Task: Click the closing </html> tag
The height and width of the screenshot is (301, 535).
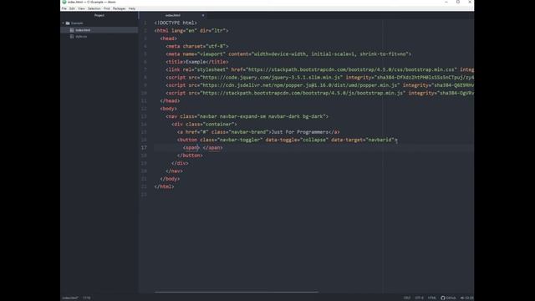Action: tap(164, 186)
